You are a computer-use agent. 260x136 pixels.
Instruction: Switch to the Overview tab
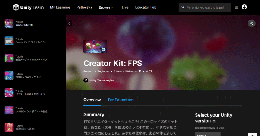tap(92, 100)
